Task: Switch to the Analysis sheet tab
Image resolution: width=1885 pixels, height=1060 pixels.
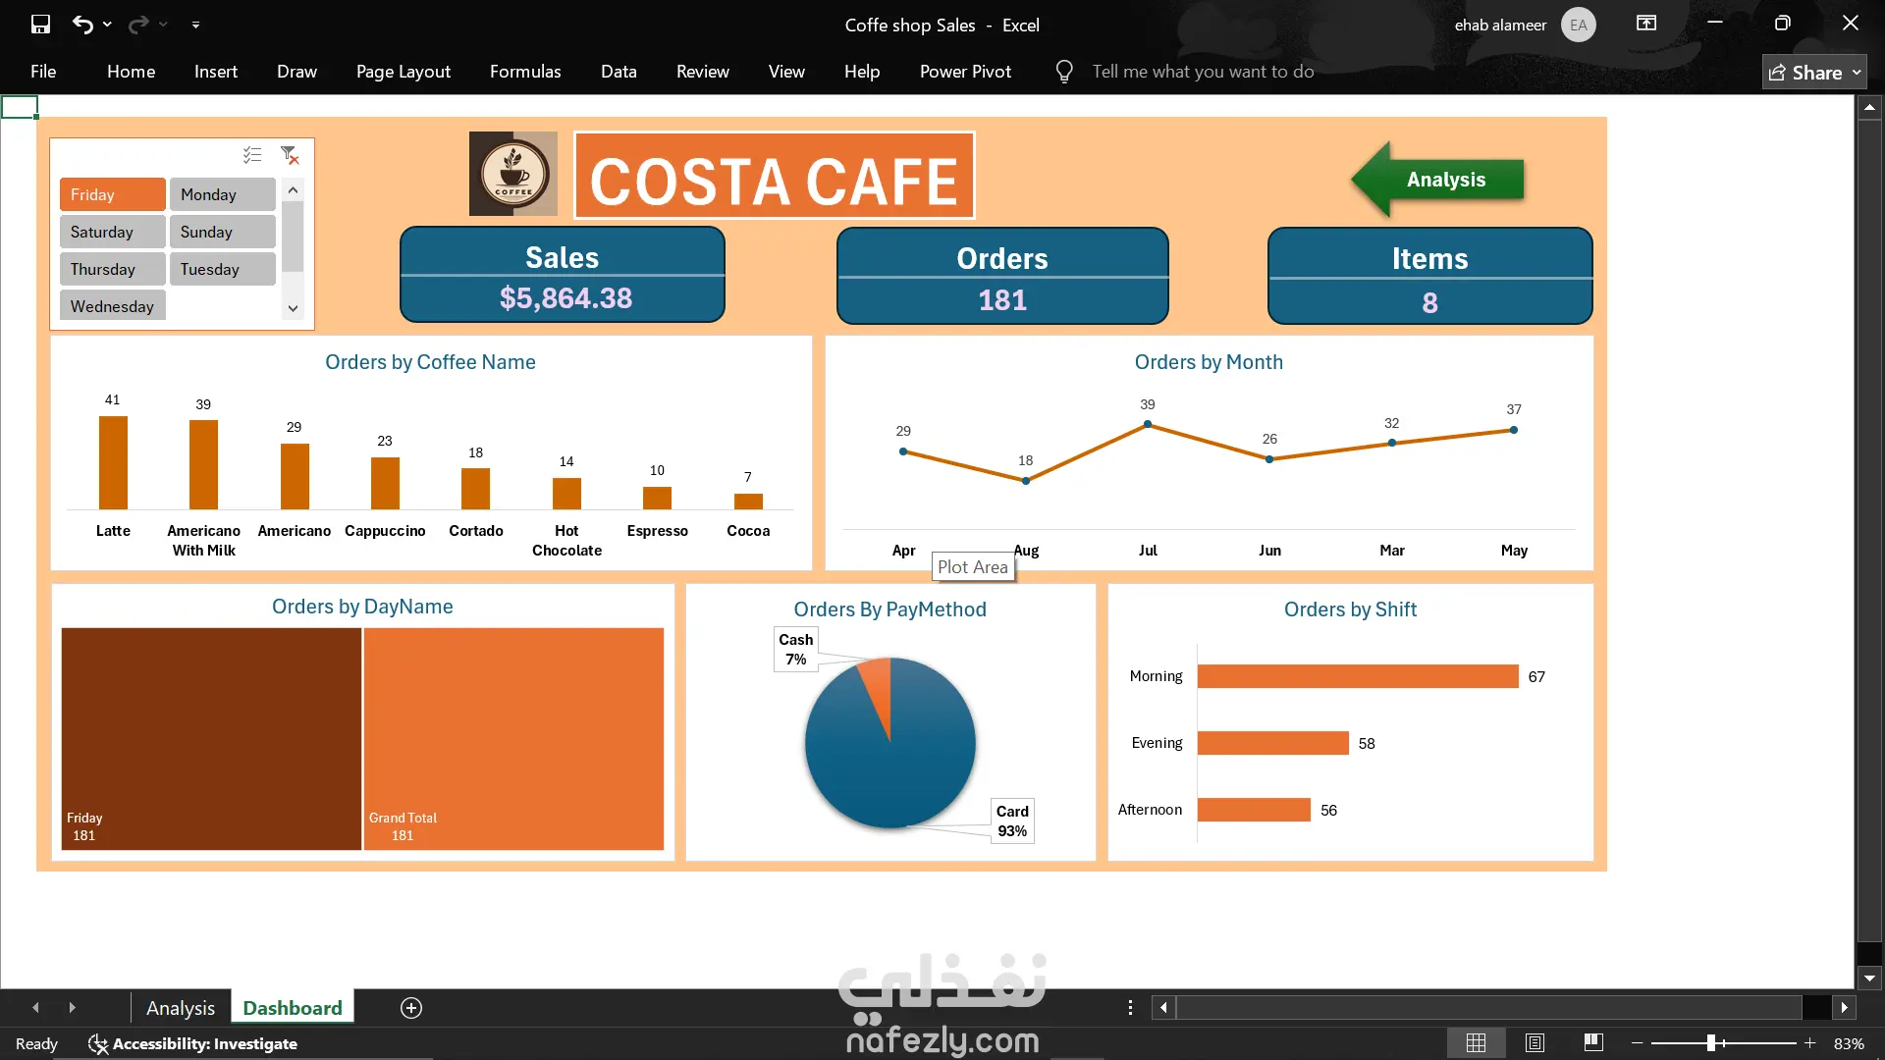Action: click(180, 1008)
